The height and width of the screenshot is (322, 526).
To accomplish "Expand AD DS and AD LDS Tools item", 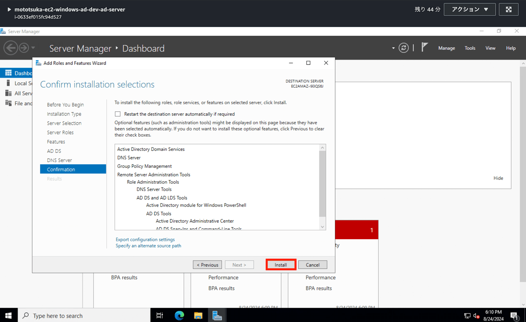I will click(161, 198).
